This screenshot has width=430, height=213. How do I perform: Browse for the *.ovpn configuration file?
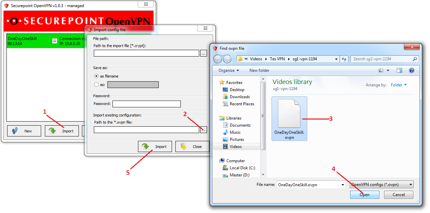click(x=203, y=130)
